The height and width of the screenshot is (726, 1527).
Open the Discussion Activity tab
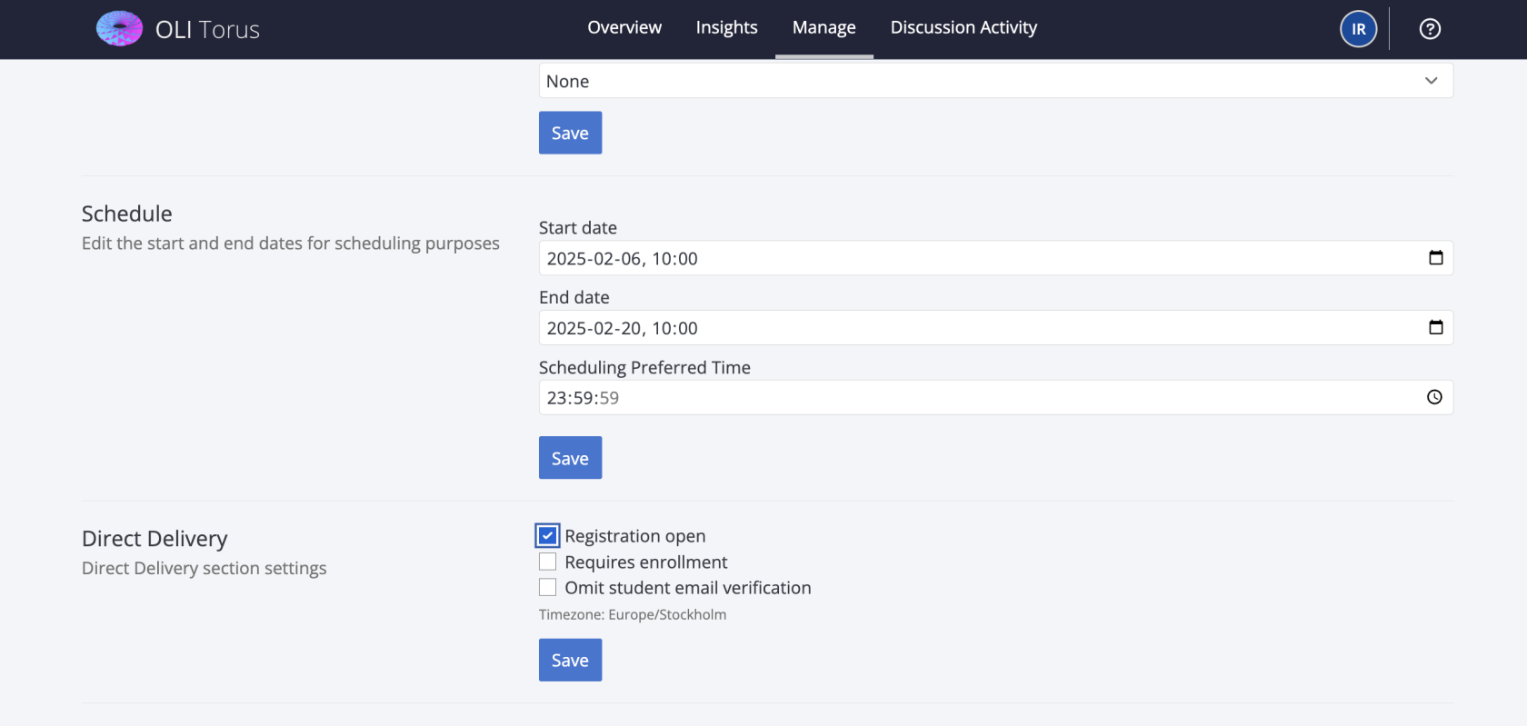(963, 28)
